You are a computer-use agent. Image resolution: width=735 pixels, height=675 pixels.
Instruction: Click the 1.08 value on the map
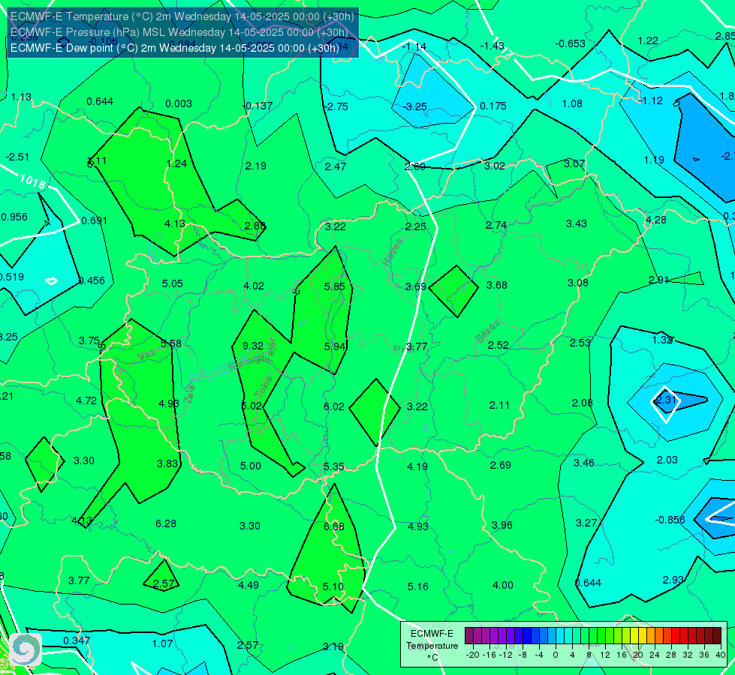[x=572, y=103]
